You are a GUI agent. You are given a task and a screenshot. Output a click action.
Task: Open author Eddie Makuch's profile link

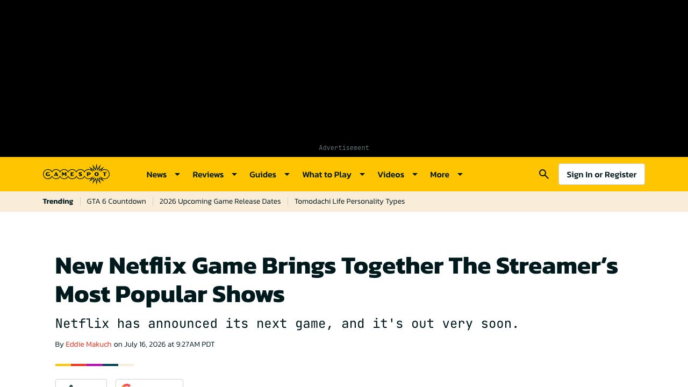coord(89,344)
